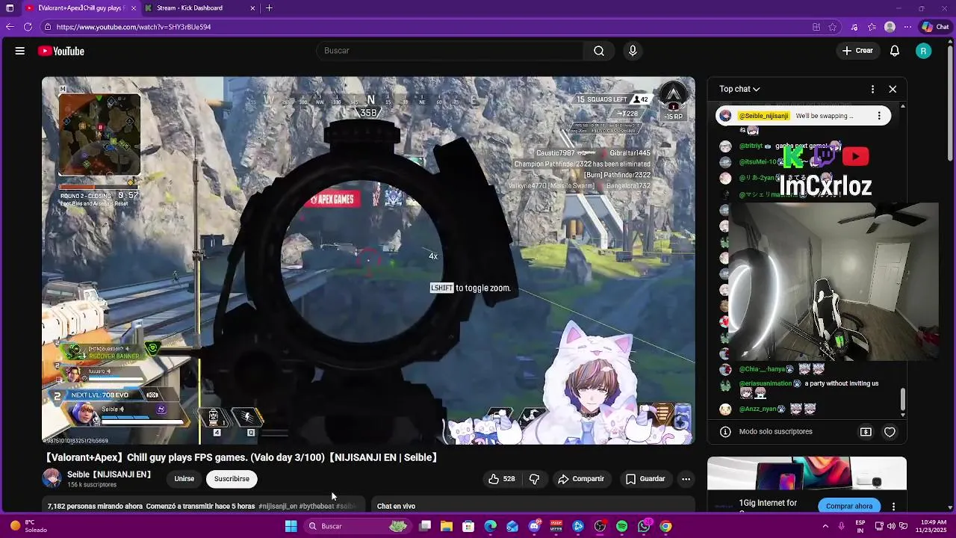Screen dimensions: 956x538
Task: Click the live chat scrollbar thumb
Action: pos(902,400)
